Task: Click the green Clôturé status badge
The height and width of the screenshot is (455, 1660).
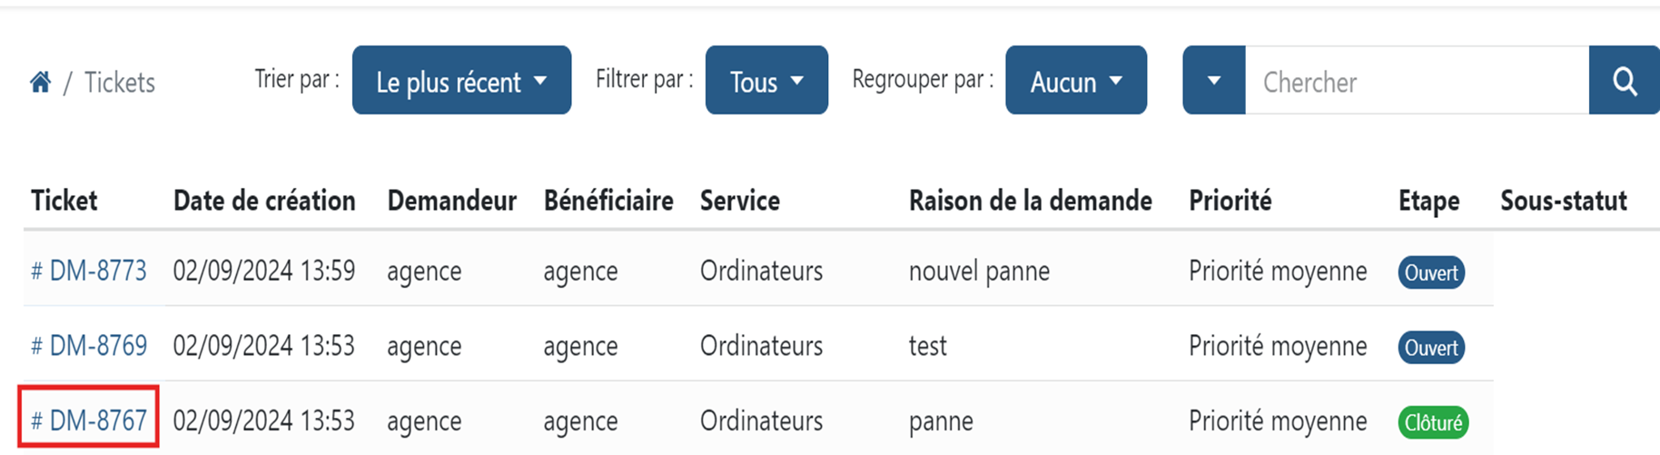Action: coord(1433,422)
